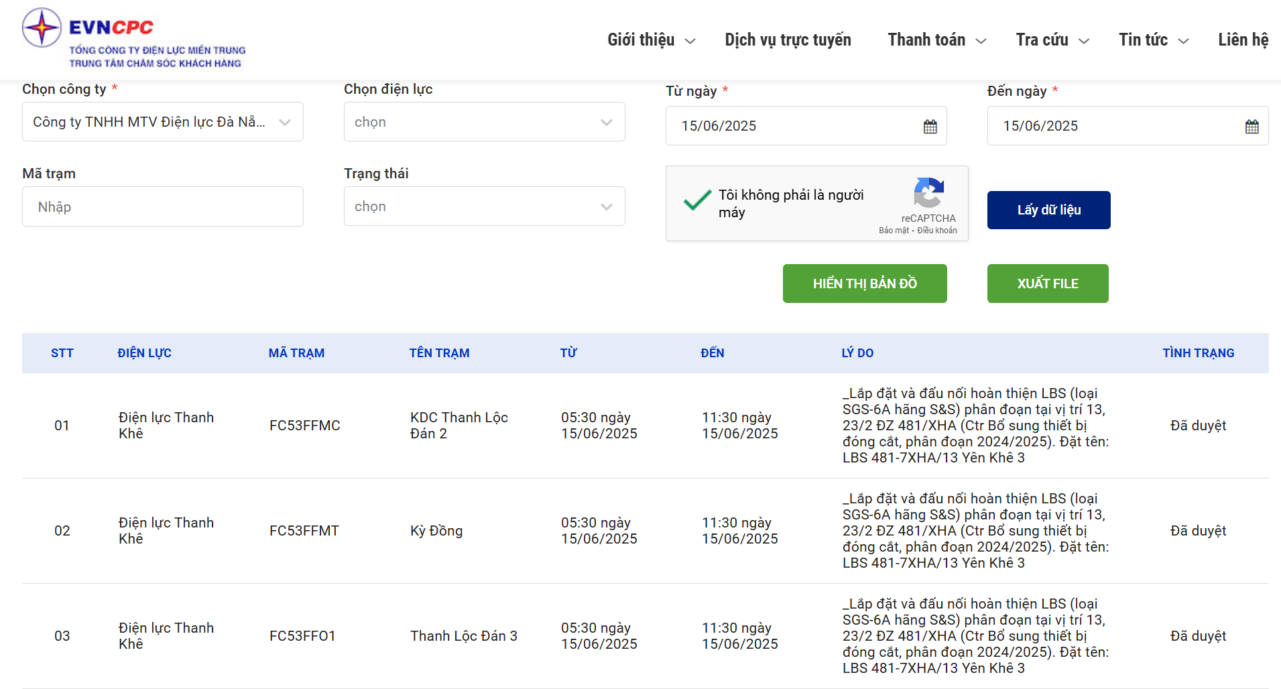Open the Giới thiệu menu
The image size is (1281, 689).
pos(651,40)
